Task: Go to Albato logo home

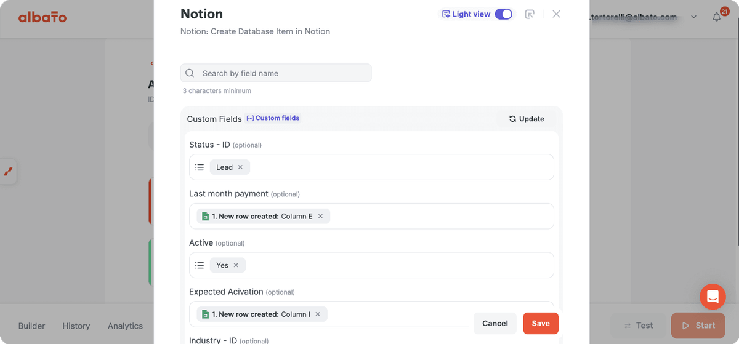Action: click(x=42, y=17)
